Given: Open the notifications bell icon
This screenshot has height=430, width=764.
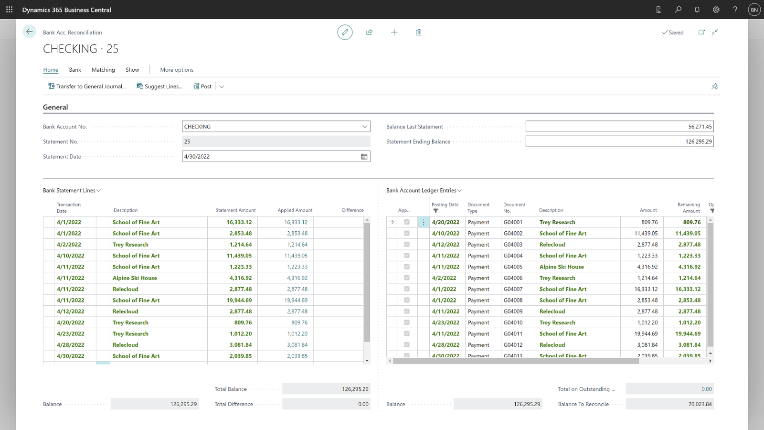Looking at the screenshot, I should point(697,10).
